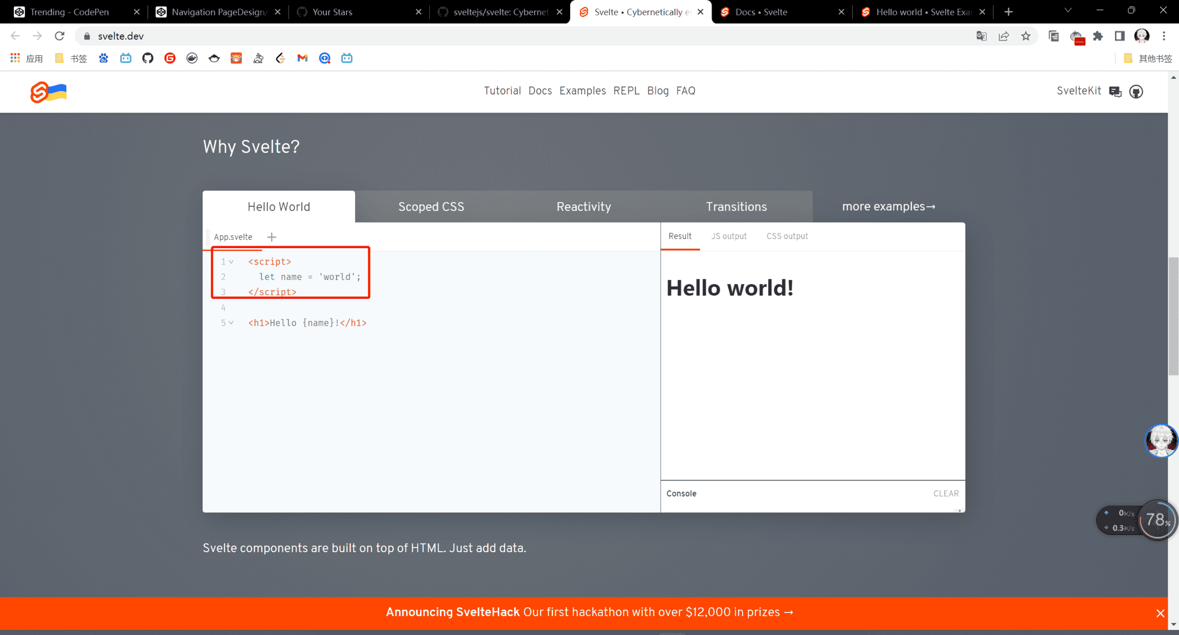This screenshot has width=1179, height=635.
Task: Select the JS output tab
Action: (x=729, y=236)
